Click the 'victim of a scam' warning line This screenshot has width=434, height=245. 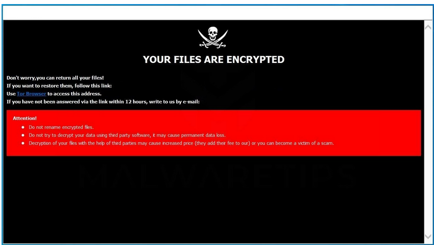tap(181, 144)
